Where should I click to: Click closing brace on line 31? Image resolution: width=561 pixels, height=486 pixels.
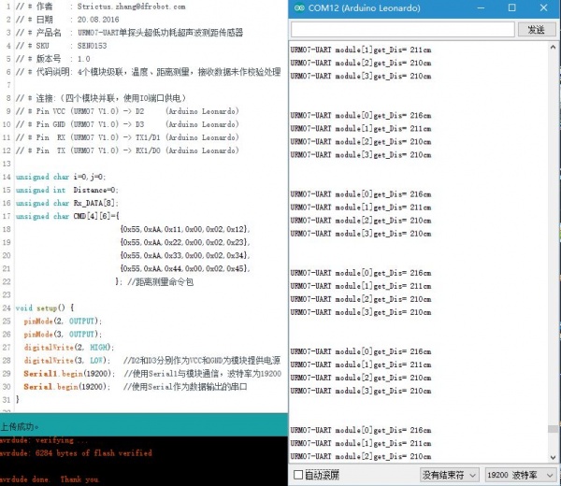pyautogui.click(x=18, y=400)
